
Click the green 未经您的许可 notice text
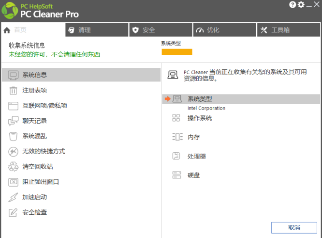[55, 55]
